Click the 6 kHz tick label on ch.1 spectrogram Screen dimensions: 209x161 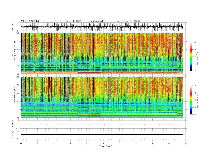tap(18, 50)
